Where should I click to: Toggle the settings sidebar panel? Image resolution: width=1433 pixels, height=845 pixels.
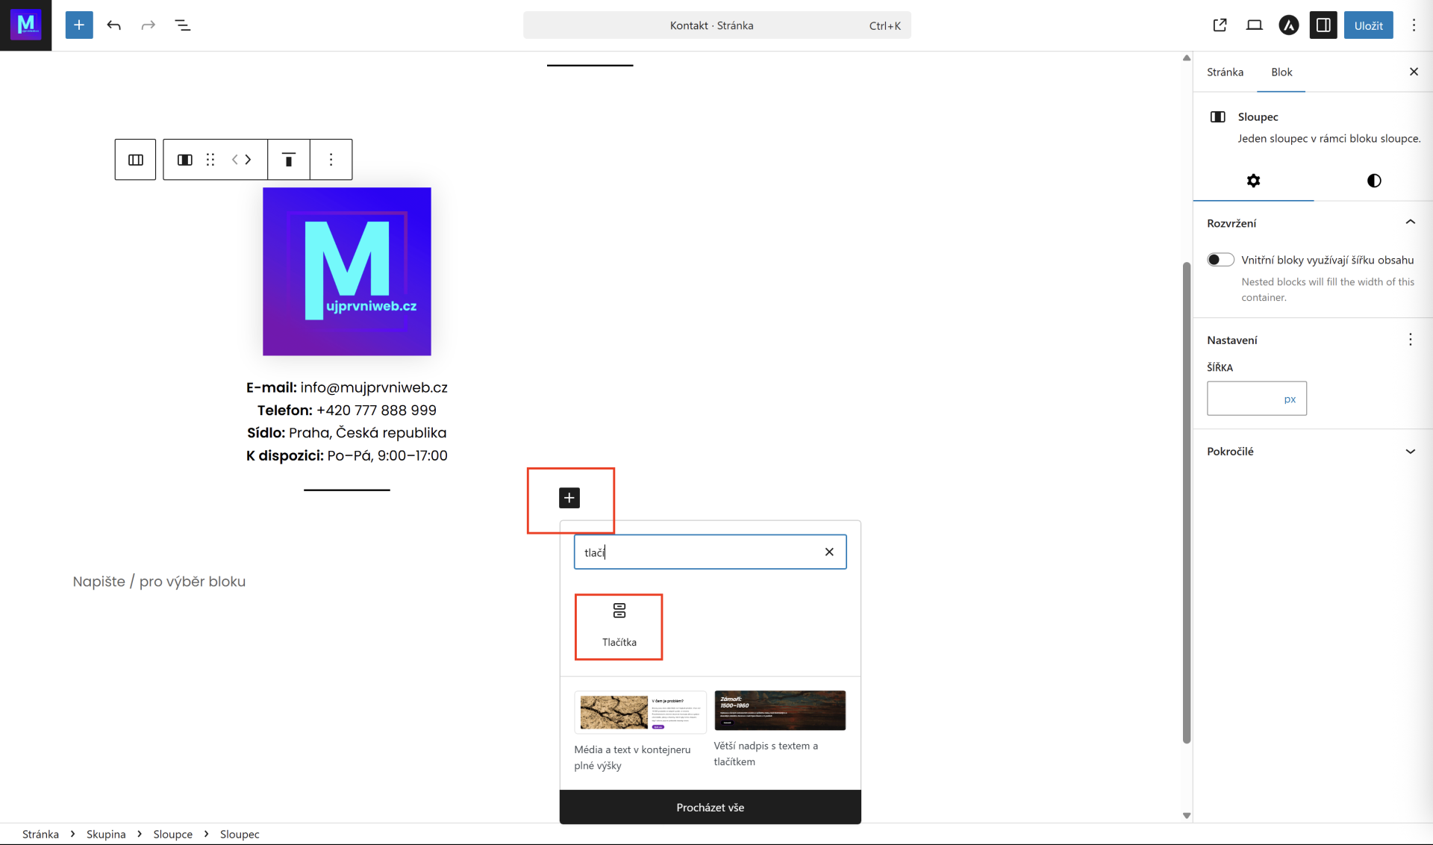click(1323, 25)
